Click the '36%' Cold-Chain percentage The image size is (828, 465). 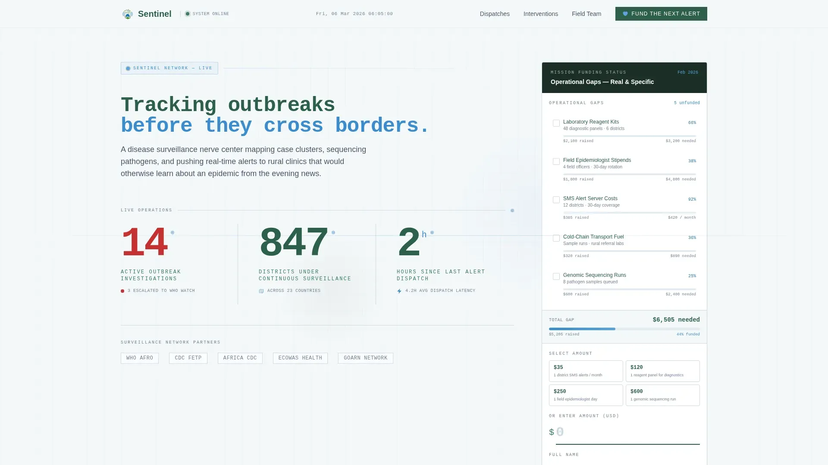pos(692,238)
